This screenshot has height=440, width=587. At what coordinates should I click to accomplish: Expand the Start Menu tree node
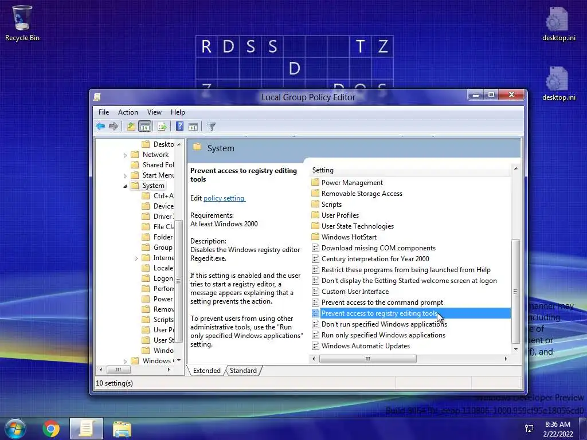tap(125, 175)
